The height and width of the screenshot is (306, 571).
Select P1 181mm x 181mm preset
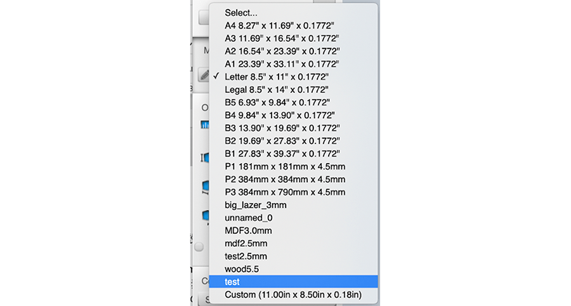pyautogui.click(x=293, y=166)
